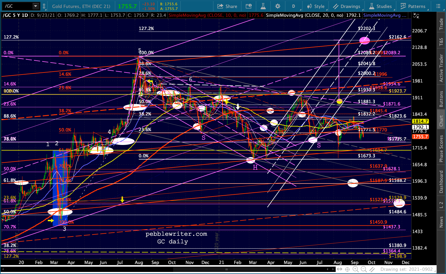Click the quote details card icon

tap(249, 6)
